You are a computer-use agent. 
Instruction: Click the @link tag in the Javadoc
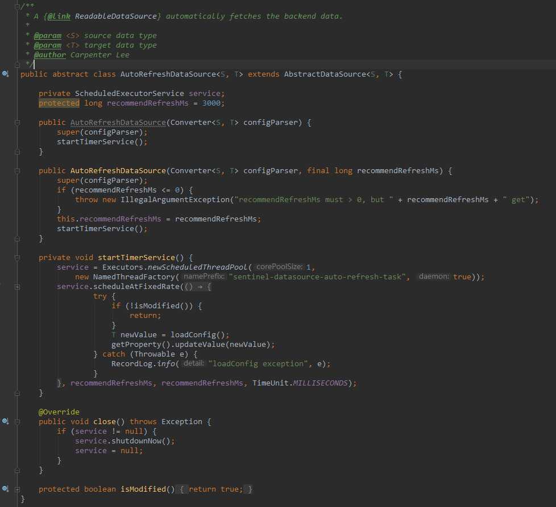click(x=59, y=16)
